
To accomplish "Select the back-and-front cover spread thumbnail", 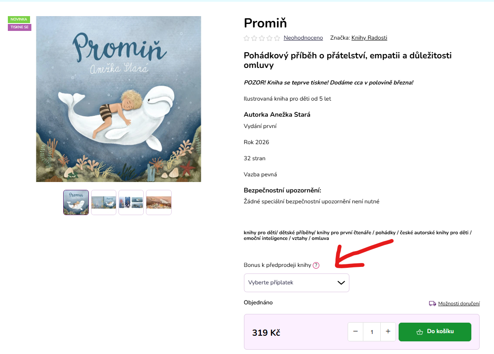I will [104, 202].
